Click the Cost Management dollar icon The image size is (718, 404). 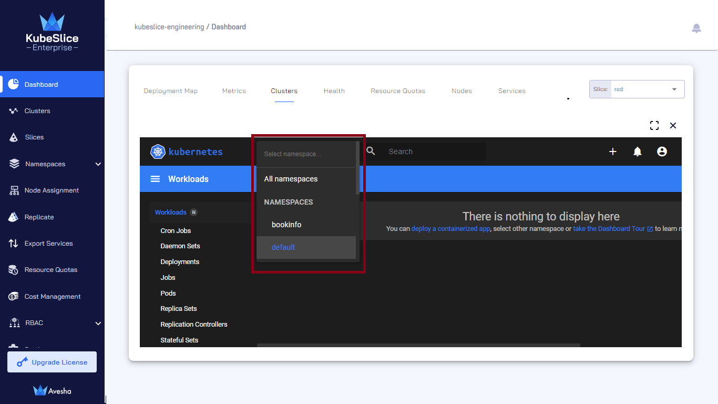click(14, 297)
